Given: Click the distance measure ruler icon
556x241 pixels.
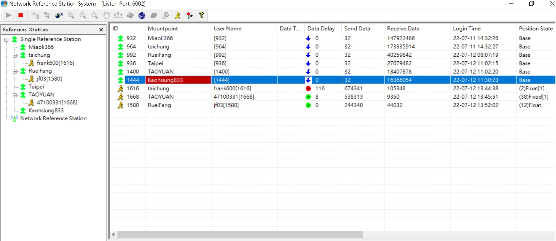Looking at the screenshot, I should [x=118, y=15].
